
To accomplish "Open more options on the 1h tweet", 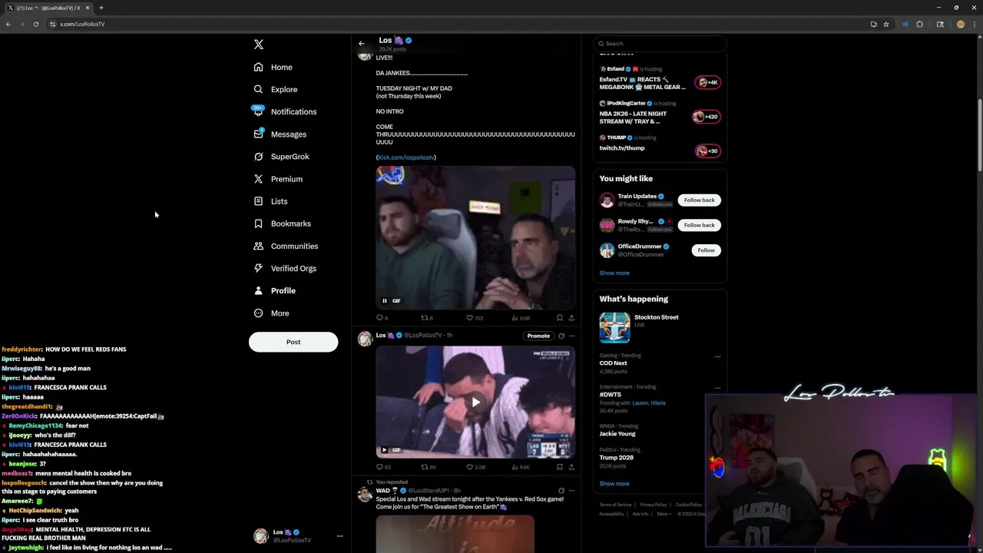I will pos(571,336).
